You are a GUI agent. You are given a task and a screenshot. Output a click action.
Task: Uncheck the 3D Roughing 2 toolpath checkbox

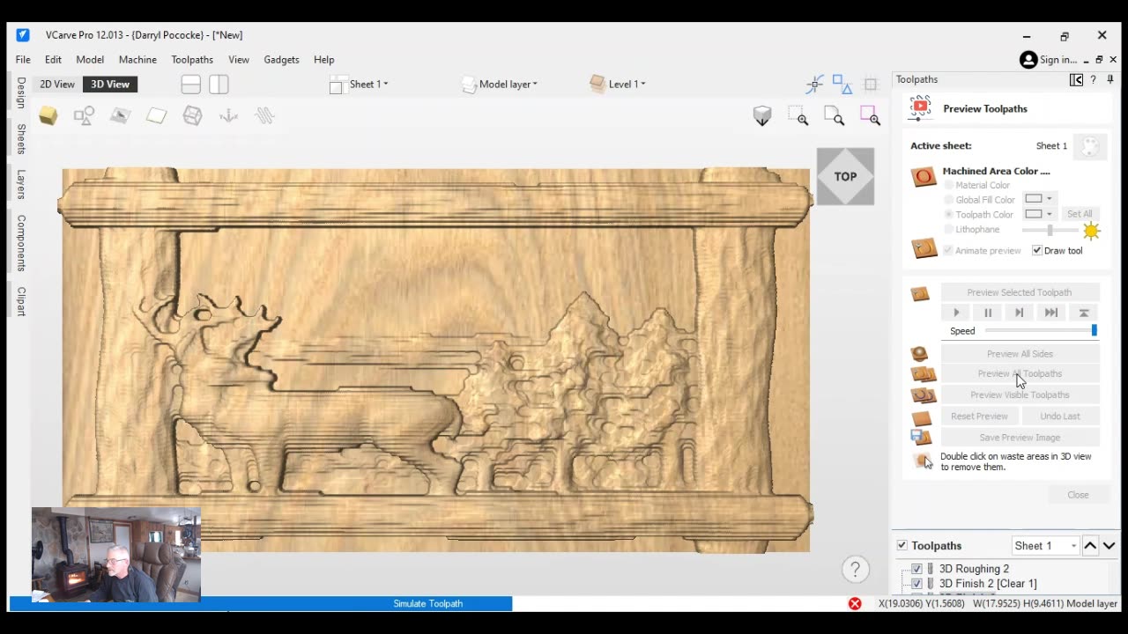pyautogui.click(x=916, y=569)
